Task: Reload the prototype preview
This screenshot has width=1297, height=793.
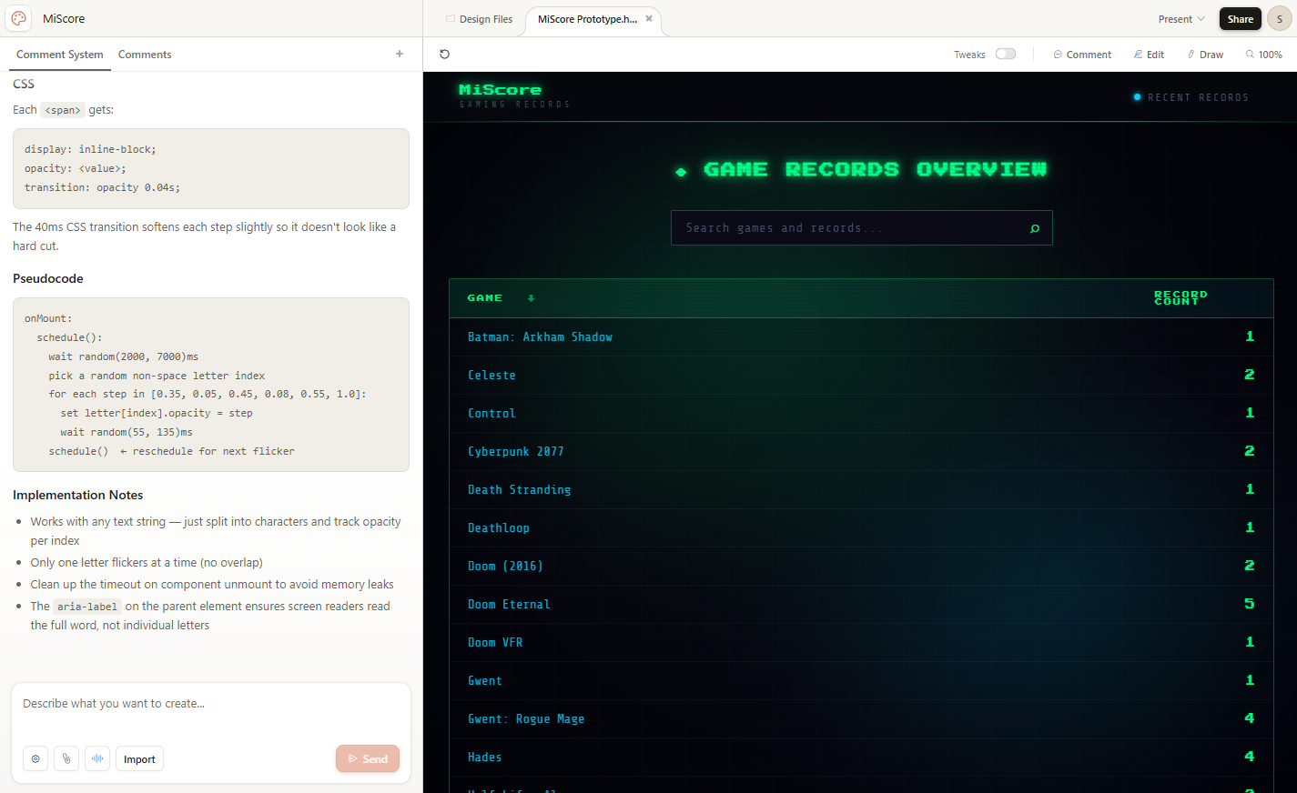Action: 444,55
